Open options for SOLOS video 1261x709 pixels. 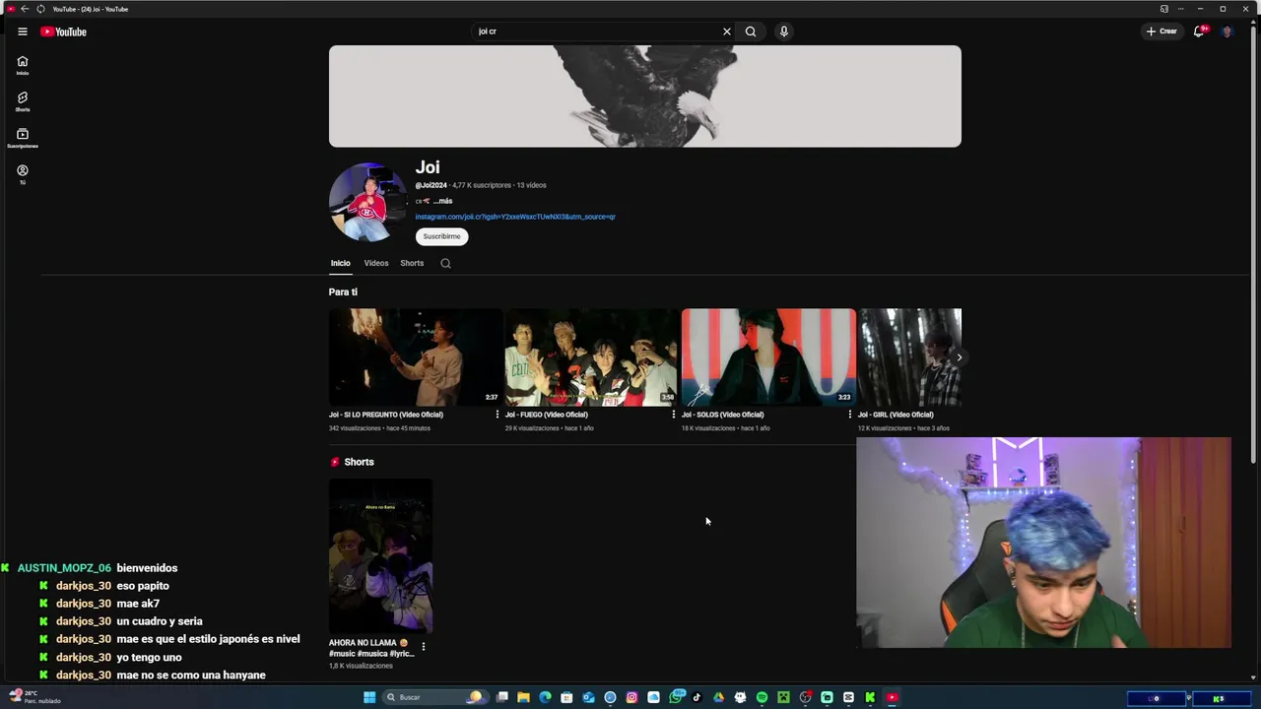pos(850,415)
